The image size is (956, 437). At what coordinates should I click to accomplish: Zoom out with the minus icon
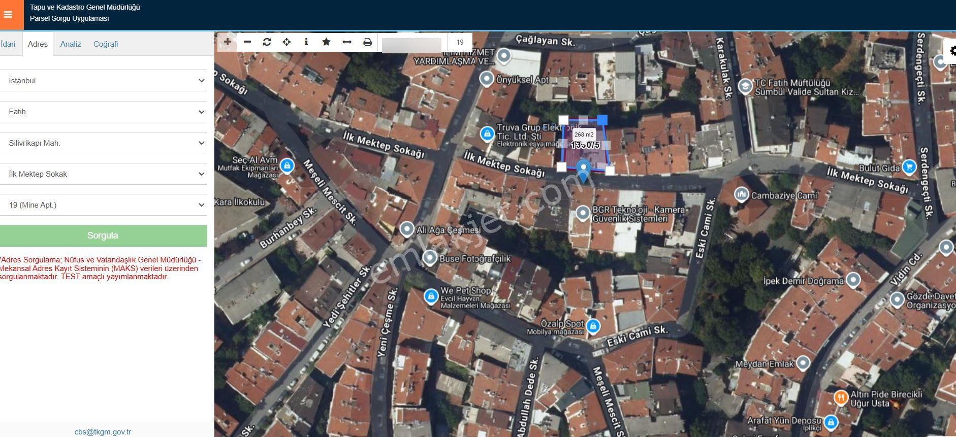click(x=247, y=42)
